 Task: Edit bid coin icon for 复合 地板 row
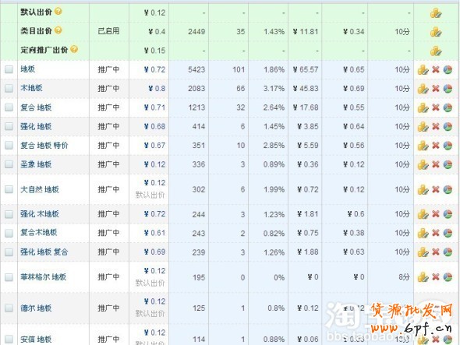coord(423,107)
